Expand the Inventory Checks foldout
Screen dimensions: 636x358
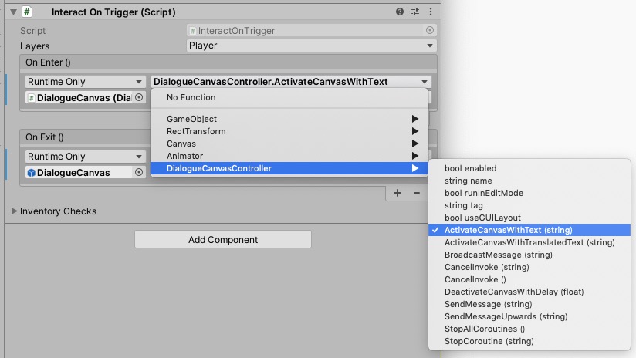[x=14, y=211]
